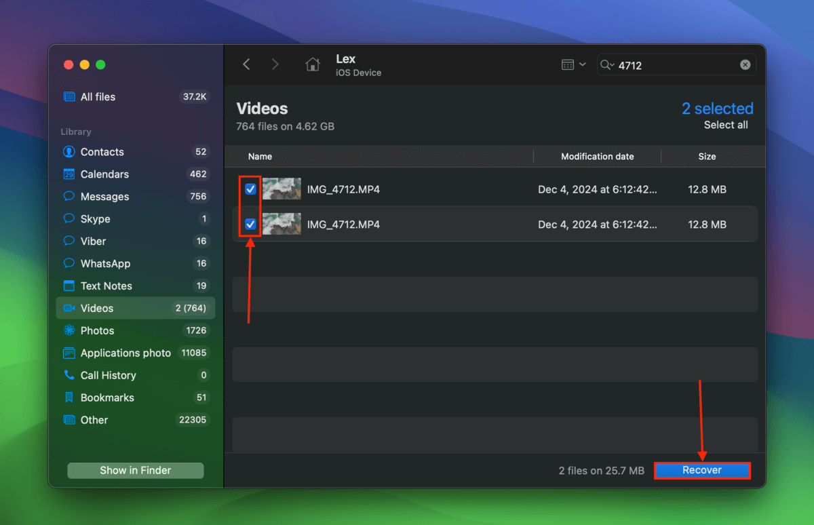This screenshot has width=814, height=525.
Task: Click the search field containing 4712
Action: tap(675, 66)
